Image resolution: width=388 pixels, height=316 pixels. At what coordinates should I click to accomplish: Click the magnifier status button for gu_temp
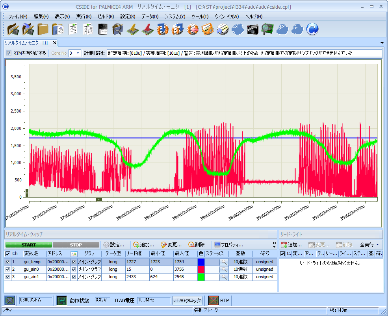224,262
